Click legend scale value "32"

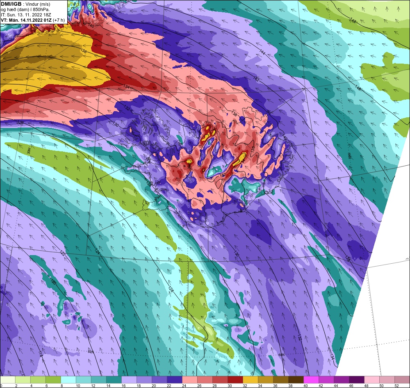(x=245, y=386)
